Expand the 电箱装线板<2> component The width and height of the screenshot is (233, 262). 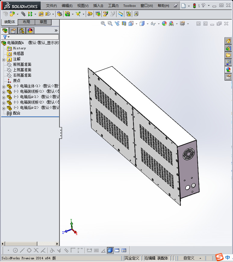4,103
